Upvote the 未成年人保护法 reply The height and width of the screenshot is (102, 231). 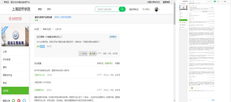point(98,75)
